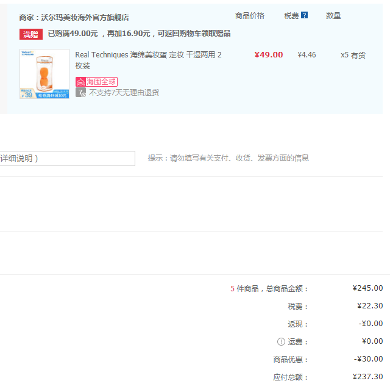Click the order remark input field
The height and width of the screenshot is (389, 390).
tap(68, 158)
